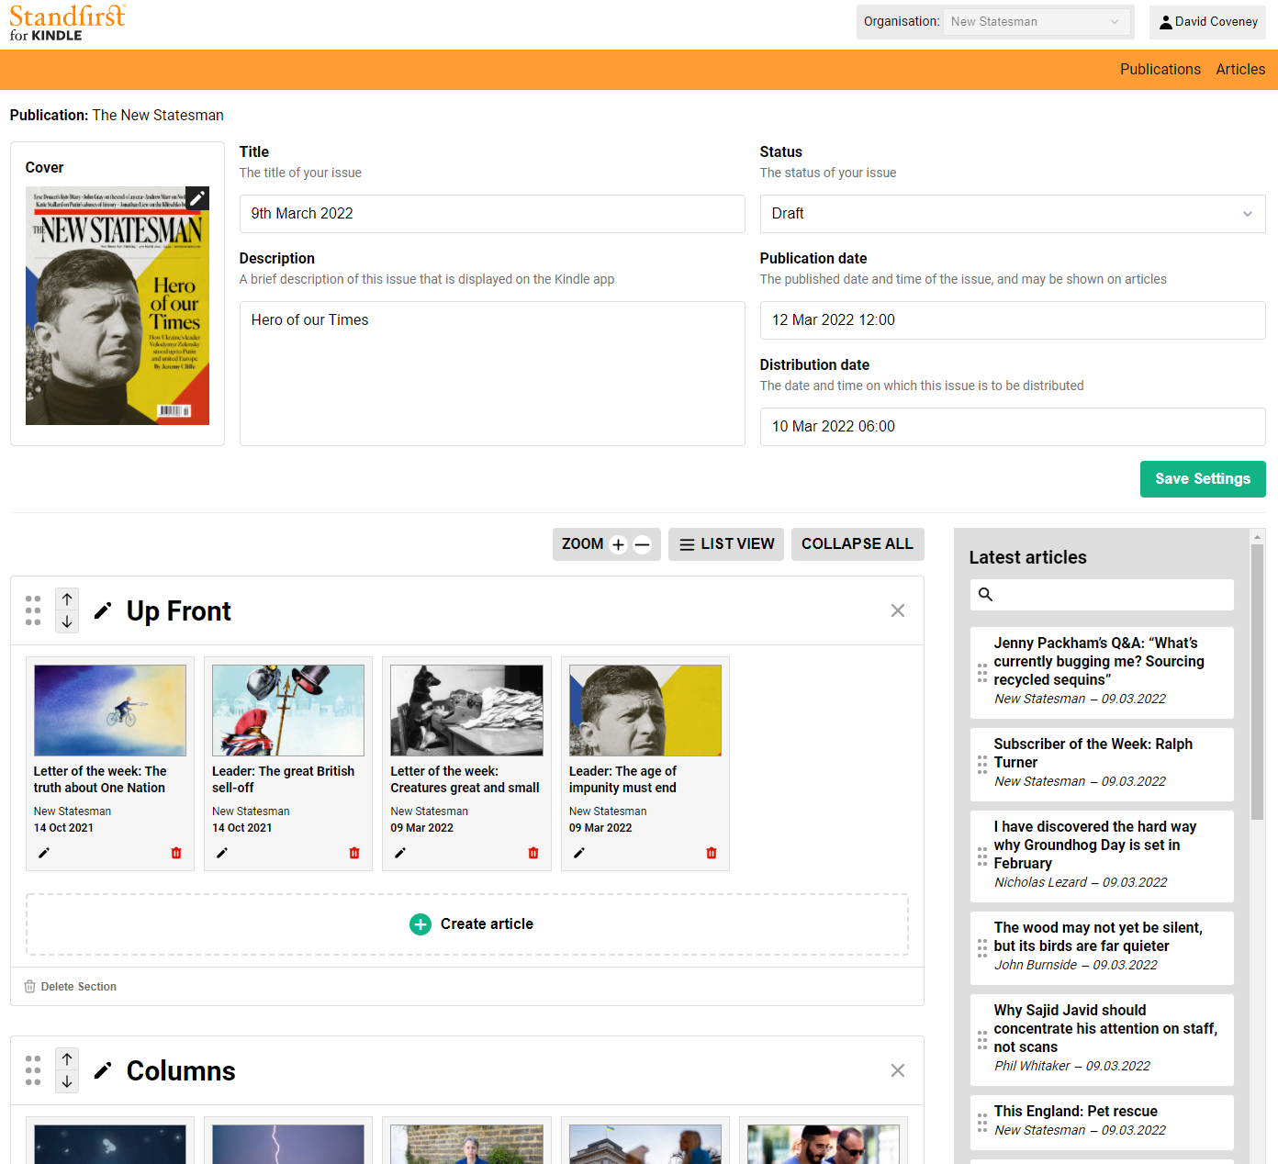Click the Description text area
1278x1164 pixels.
[492, 374]
